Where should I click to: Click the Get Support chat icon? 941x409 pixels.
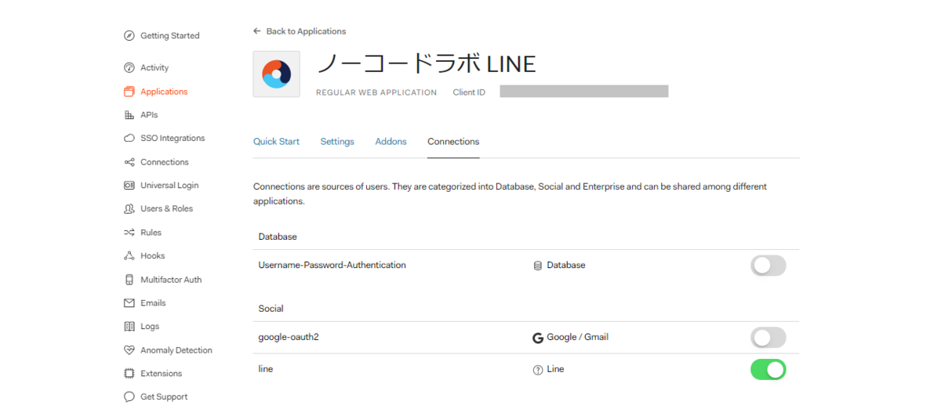click(129, 397)
